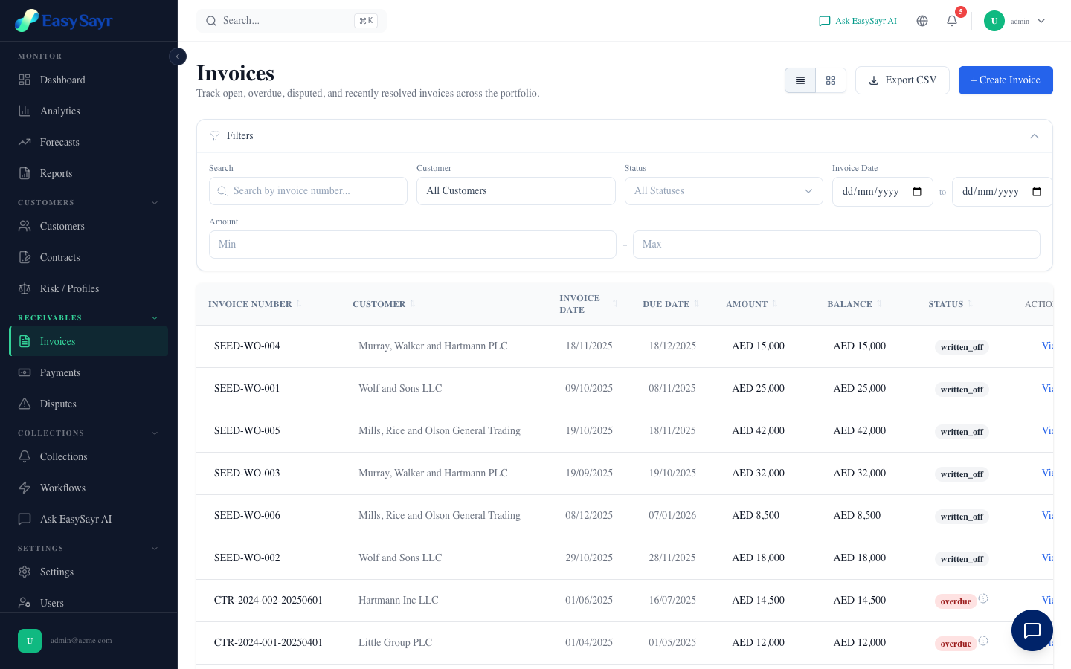
Task: Open the admin user menu
Action: coord(1015,21)
